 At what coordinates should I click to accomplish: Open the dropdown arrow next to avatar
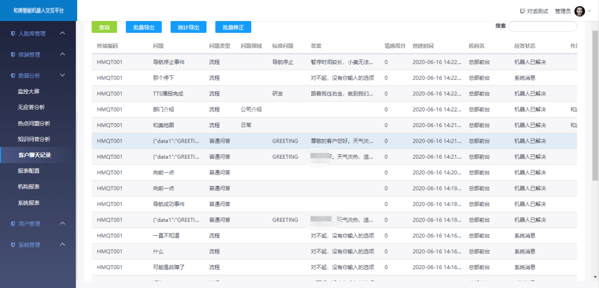(590, 12)
